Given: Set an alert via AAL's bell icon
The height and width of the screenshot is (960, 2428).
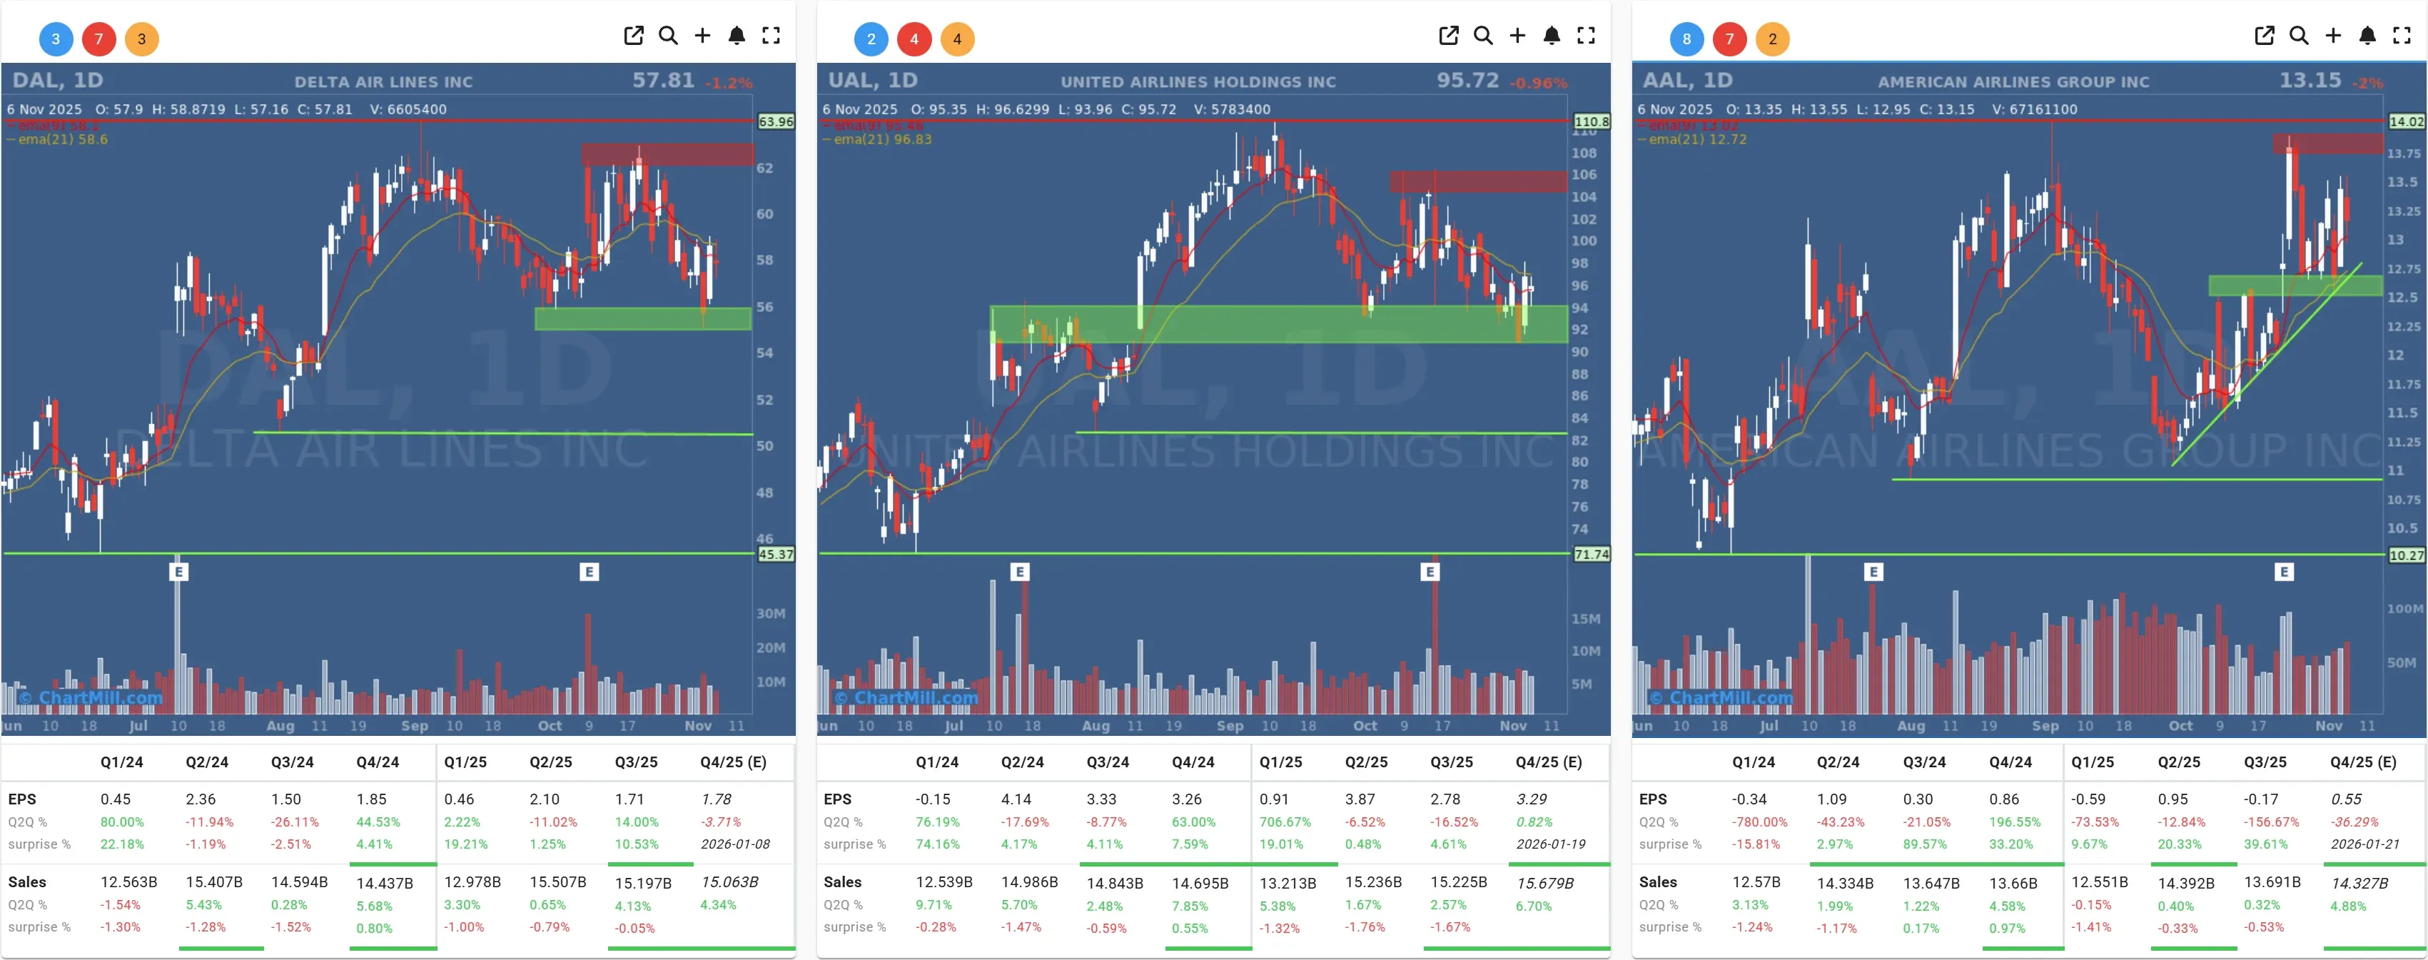Looking at the screenshot, I should coord(2367,35).
